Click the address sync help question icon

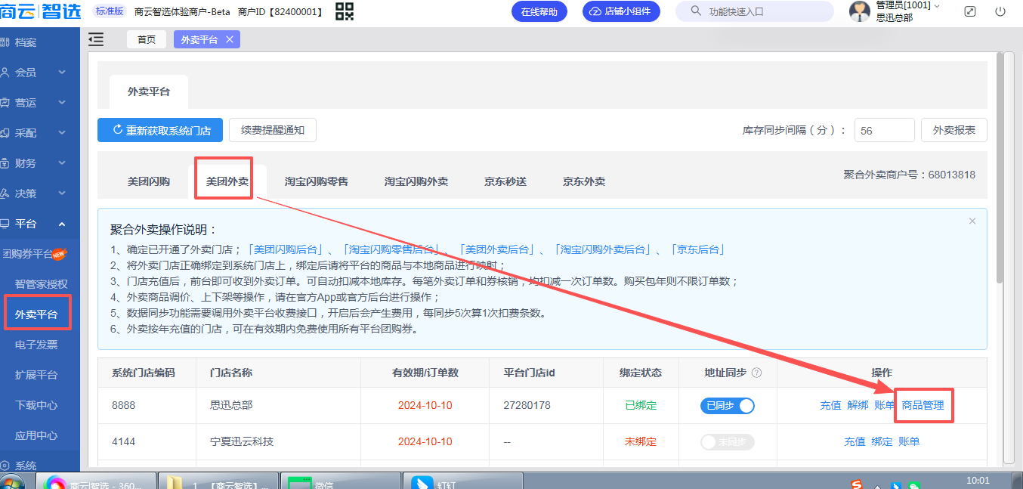click(756, 373)
